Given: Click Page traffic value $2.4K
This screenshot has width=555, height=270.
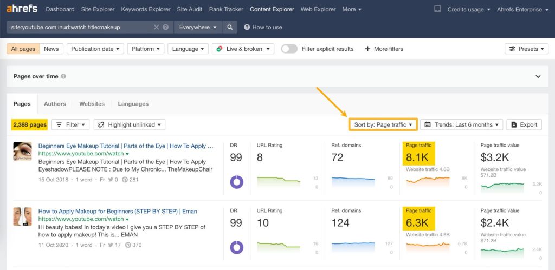Looking at the screenshot, I should coord(495,222).
